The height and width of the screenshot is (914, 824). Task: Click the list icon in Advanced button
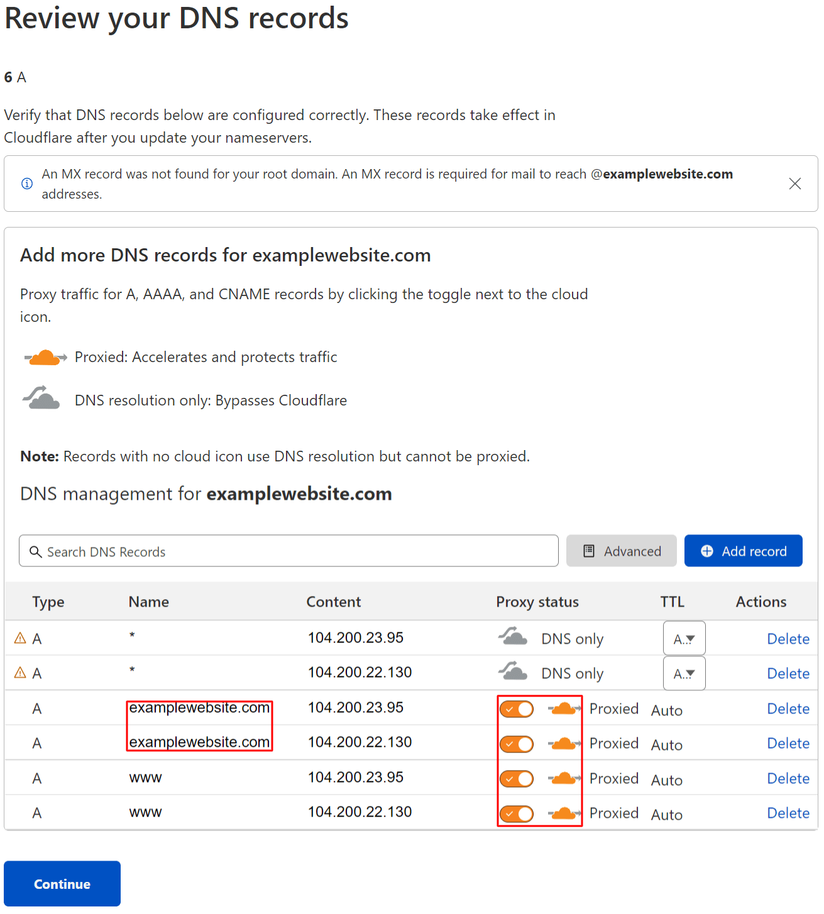pyautogui.click(x=589, y=551)
